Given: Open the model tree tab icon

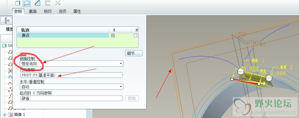Looking at the screenshot, I should [7, 20].
